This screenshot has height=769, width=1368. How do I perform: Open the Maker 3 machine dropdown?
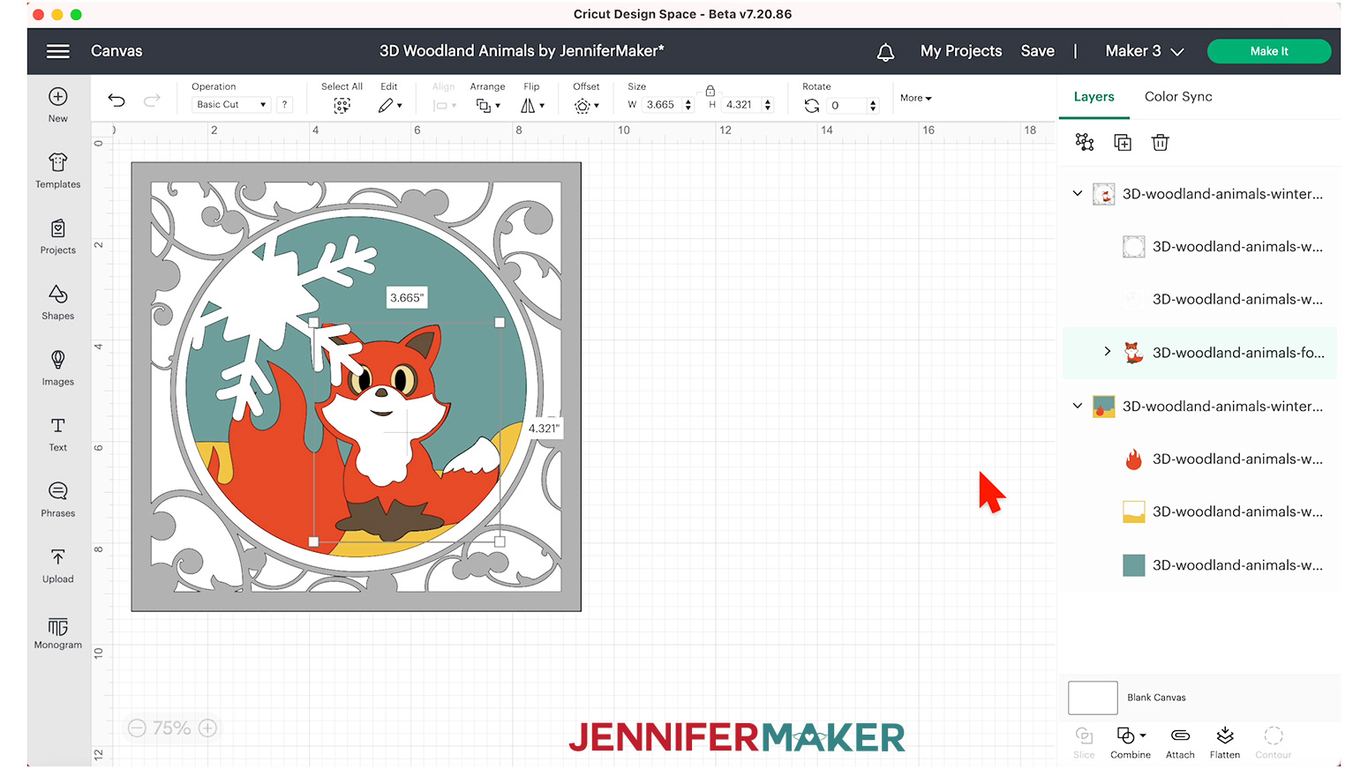1145,51
